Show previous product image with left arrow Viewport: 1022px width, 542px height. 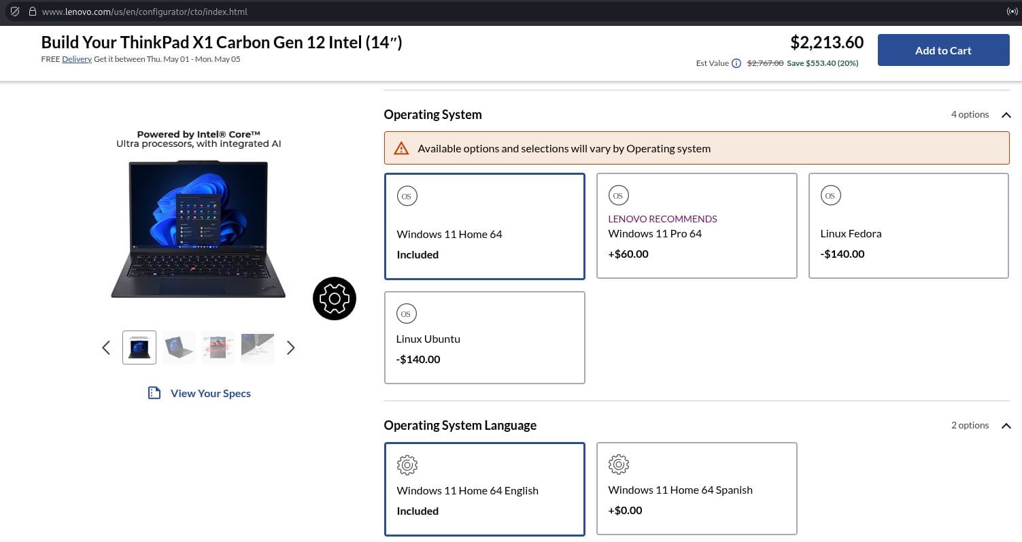coord(106,348)
